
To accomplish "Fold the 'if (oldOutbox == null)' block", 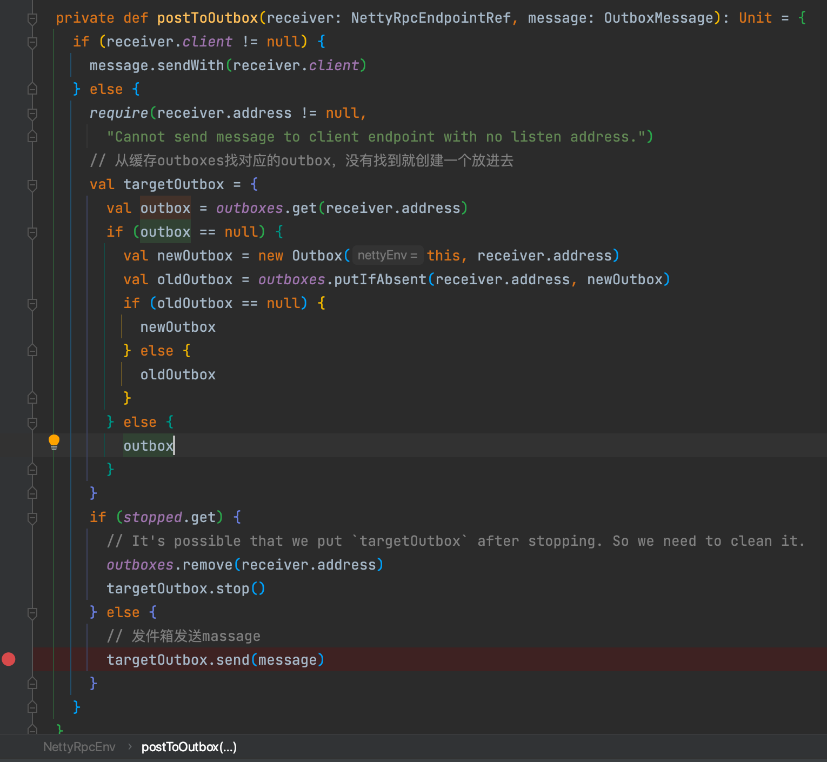I will tap(32, 304).
